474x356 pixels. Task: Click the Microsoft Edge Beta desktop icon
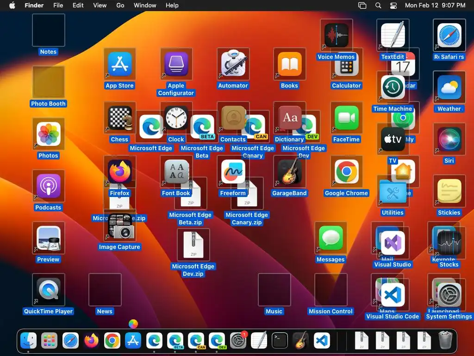tap(202, 127)
